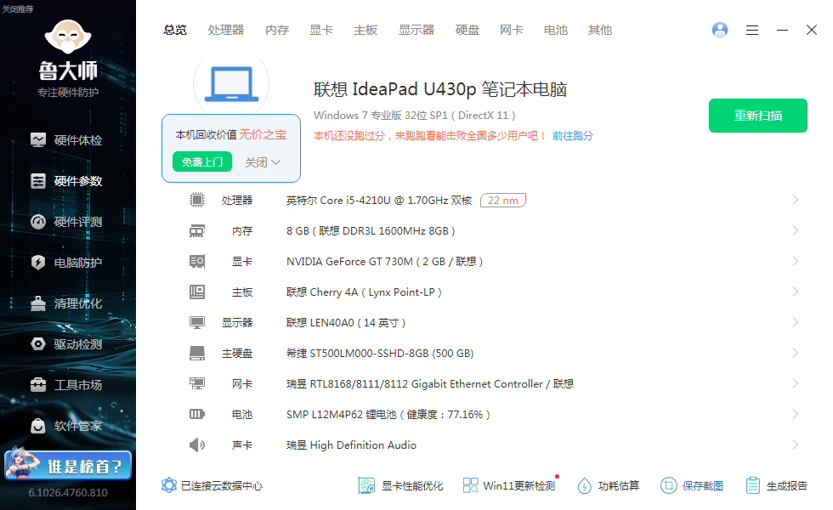Screen dimensions: 833x510
Task: Click the 谁是榜首 banner
Action: click(68, 466)
